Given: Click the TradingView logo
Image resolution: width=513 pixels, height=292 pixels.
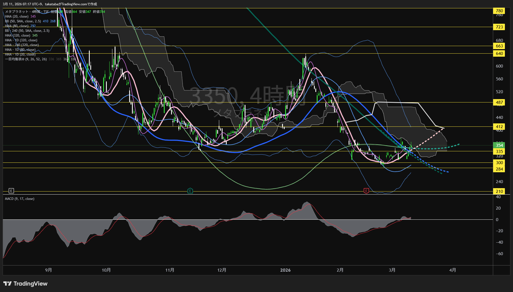Looking at the screenshot, I should tap(25, 284).
